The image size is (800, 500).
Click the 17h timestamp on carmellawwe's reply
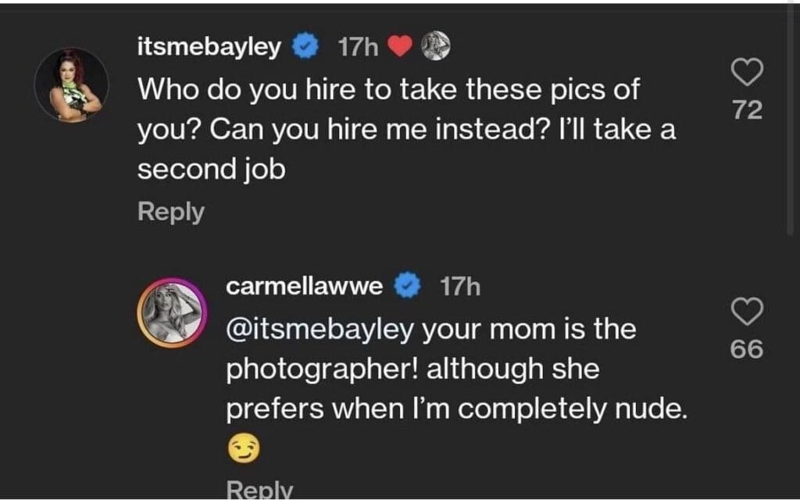click(460, 287)
